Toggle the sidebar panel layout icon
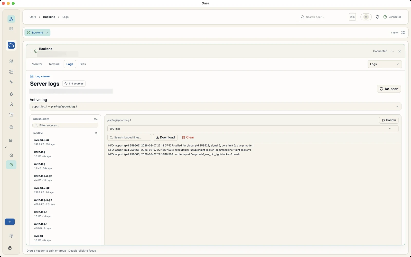Image resolution: width=411 pixels, height=257 pixels. click(11, 29)
